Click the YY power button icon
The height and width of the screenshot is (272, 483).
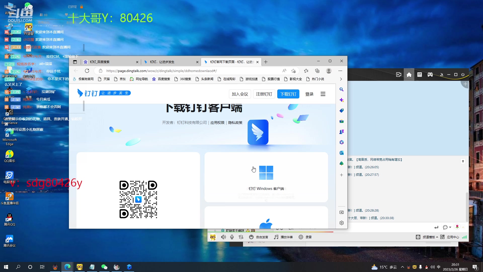click(463, 75)
